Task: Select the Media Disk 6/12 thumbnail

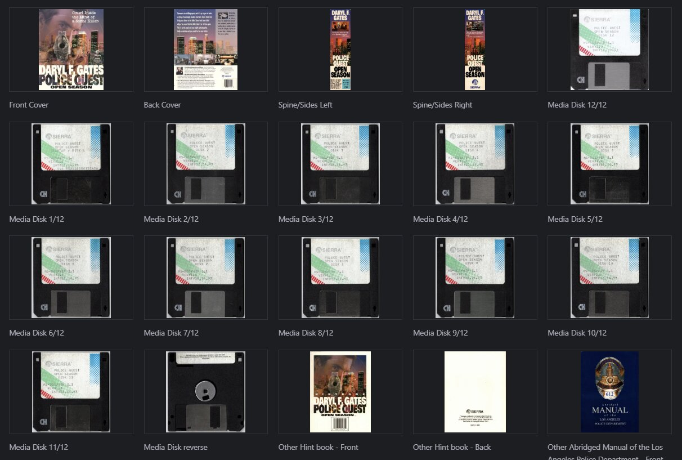Action: 71,278
